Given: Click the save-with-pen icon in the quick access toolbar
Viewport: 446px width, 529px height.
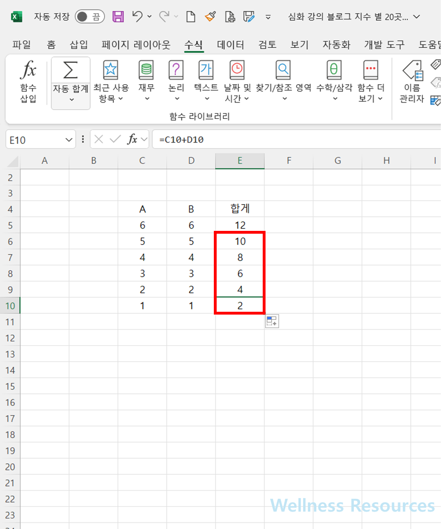Looking at the screenshot, I should tap(249, 16).
